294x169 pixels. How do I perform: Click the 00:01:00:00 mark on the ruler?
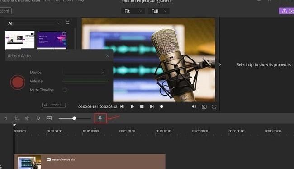point(91,131)
